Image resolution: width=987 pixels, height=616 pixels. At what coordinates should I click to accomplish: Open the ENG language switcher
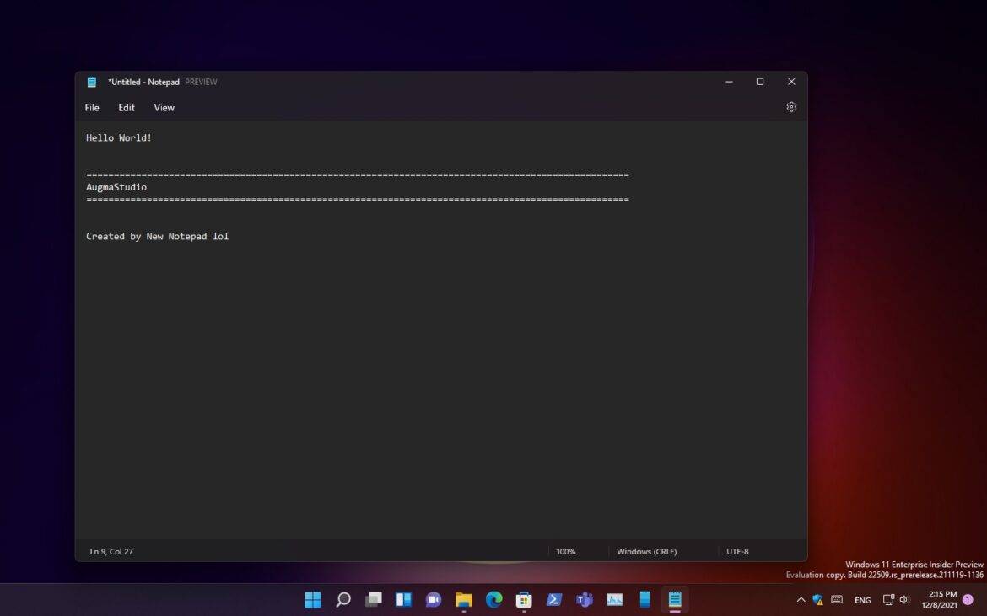[862, 599]
